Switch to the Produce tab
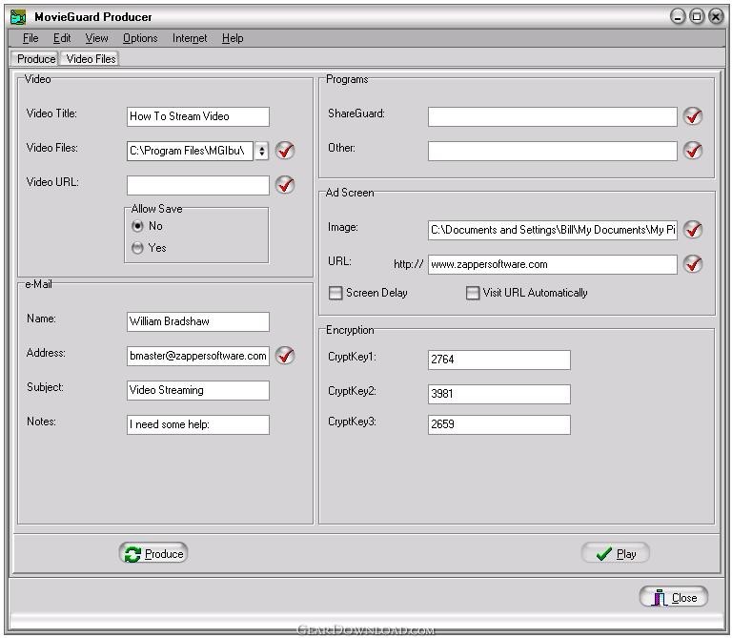The height and width of the screenshot is (638, 732). [35, 59]
